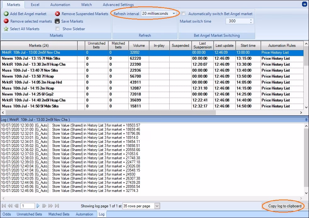The width and height of the screenshot is (309, 218).
Task: Click Copy log to clipboard button
Action: (285, 206)
